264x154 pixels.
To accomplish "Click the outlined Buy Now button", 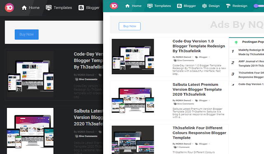I will click(x=130, y=26).
